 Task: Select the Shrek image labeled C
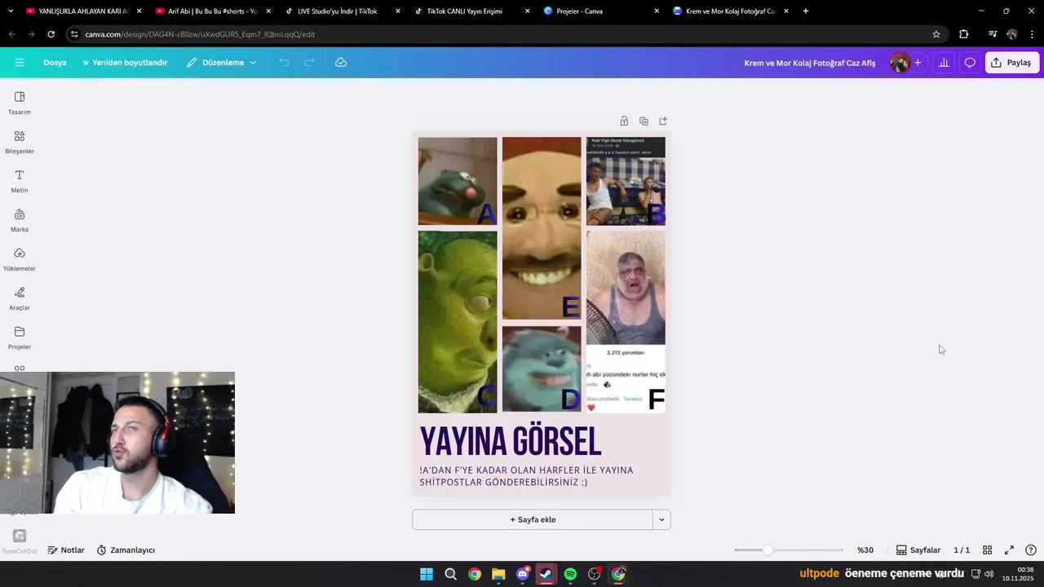point(458,322)
